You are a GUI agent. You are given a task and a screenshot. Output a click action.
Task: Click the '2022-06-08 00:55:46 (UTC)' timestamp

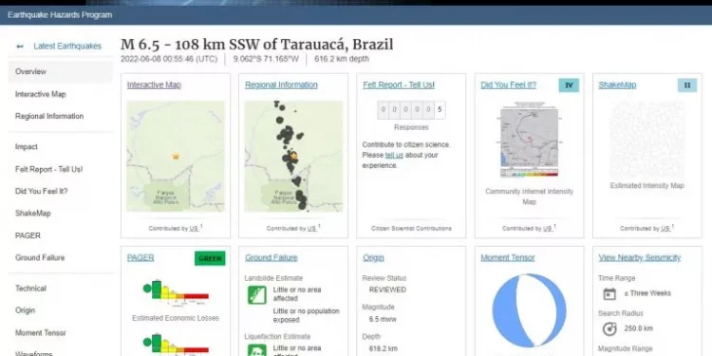[x=169, y=59]
